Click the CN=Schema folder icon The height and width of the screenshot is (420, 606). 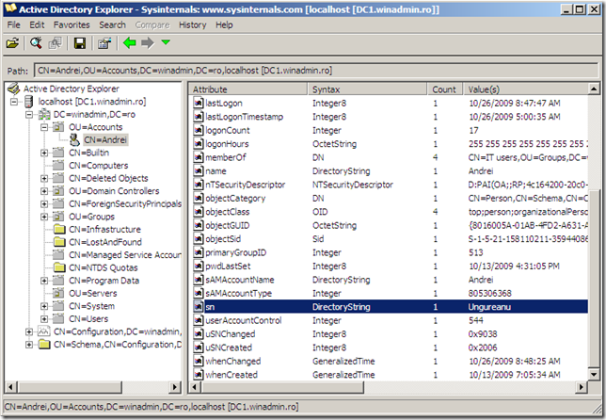44,344
